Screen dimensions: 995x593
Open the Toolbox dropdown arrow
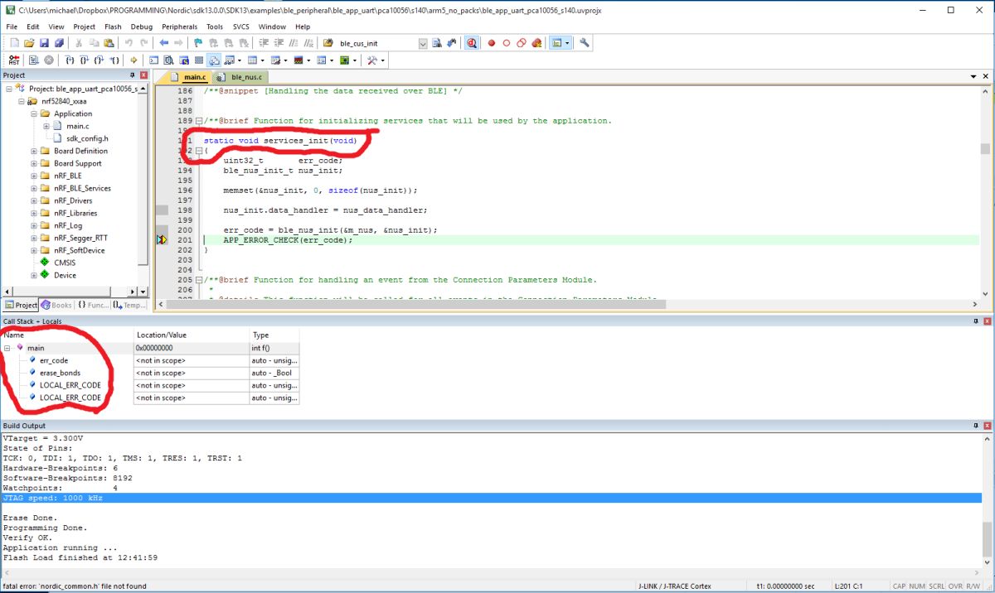[x=383, y=60]
